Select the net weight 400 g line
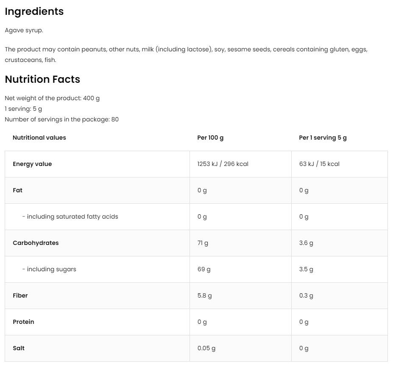Viewport: 396px width, 371px height. 52,98
